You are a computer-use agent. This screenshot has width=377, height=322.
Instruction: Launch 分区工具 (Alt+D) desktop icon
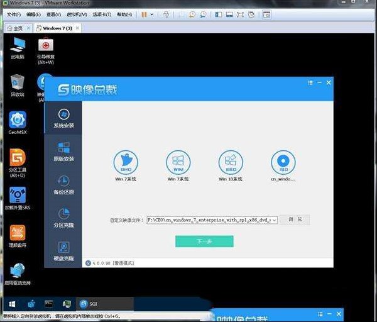pos(18,163)
